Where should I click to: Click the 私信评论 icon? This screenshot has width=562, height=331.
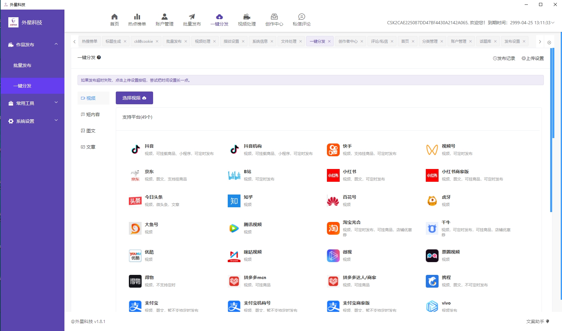coord(301,19)
